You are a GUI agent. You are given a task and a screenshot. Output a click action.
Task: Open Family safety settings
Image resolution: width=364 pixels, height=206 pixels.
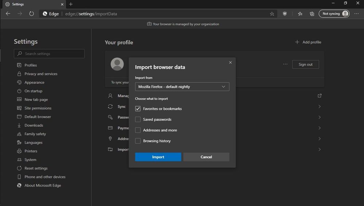(35, 134)
